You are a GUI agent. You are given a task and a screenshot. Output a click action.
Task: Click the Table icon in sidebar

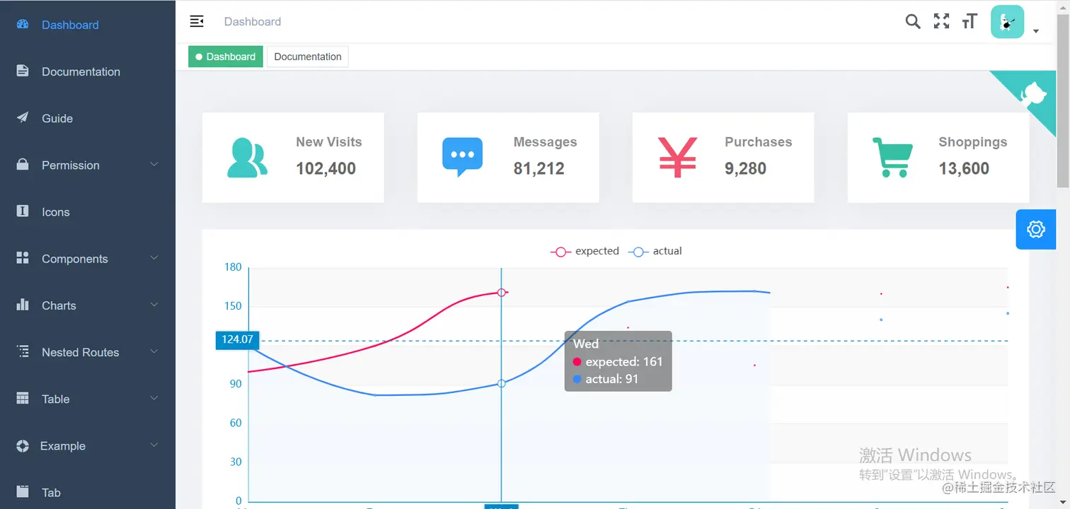click(22, 399)
